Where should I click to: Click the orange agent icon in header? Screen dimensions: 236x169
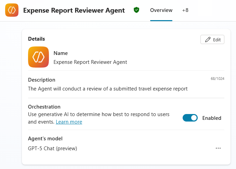[12, 10]
